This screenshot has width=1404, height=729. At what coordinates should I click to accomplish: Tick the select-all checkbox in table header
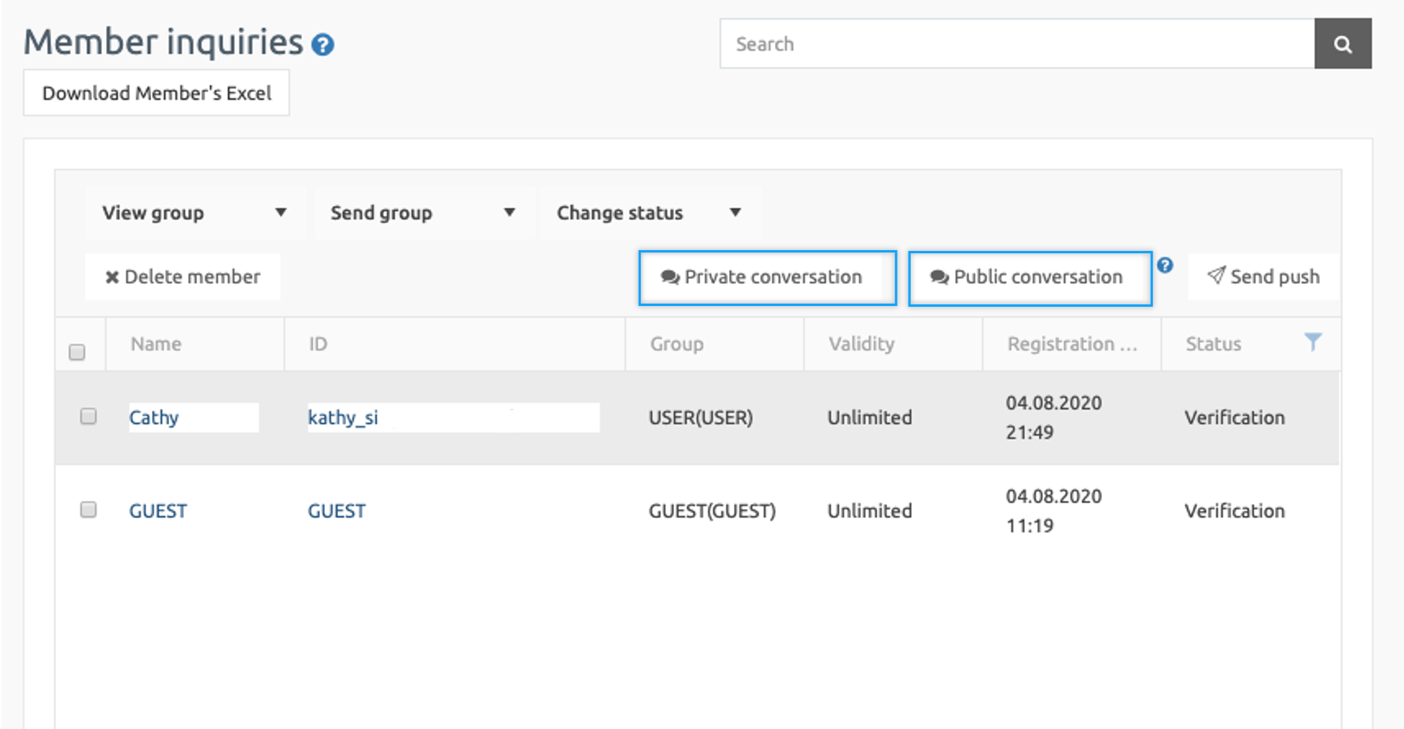(77, 352)
